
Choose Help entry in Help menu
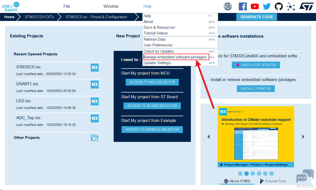click(x=180, y=16)
